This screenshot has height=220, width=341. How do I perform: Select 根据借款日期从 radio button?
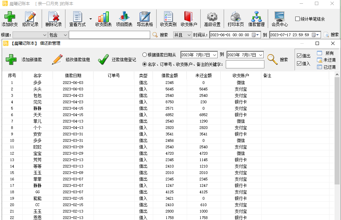click(144, 55)
